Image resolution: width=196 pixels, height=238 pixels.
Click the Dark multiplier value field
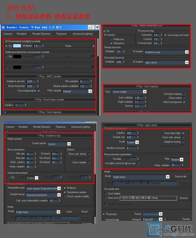139,98
